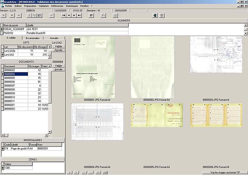Switch to the En anomalies tab
The image size is (248, 175).
32,38
